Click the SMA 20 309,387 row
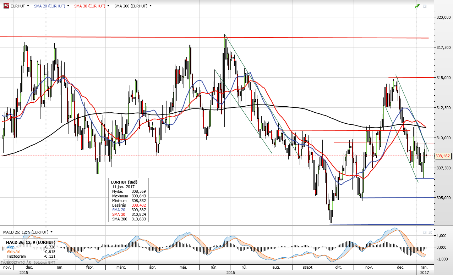The width and height of the screenshot is (453, 275). point(129,210)
